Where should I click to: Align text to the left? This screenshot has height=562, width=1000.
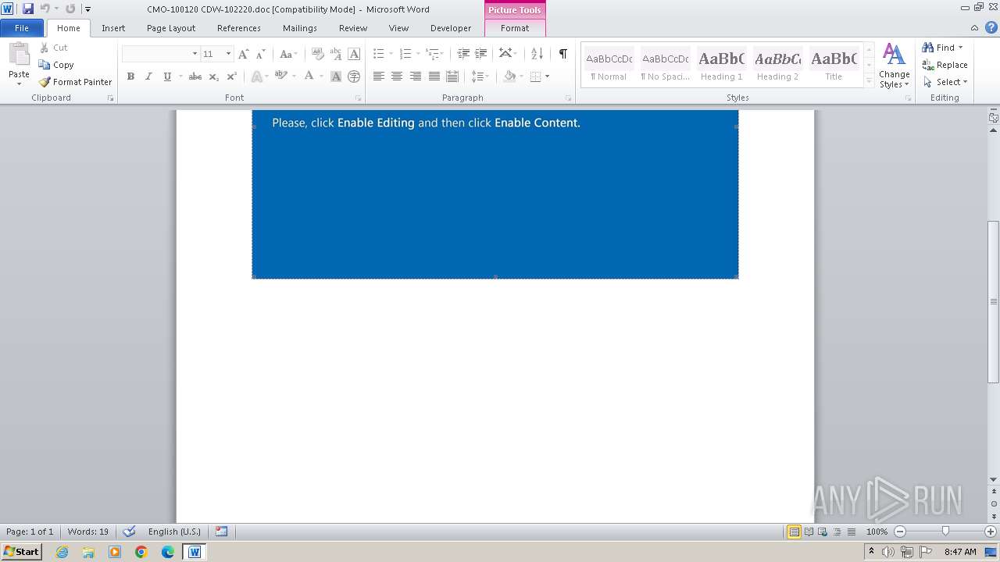click(x=379, y=76)
